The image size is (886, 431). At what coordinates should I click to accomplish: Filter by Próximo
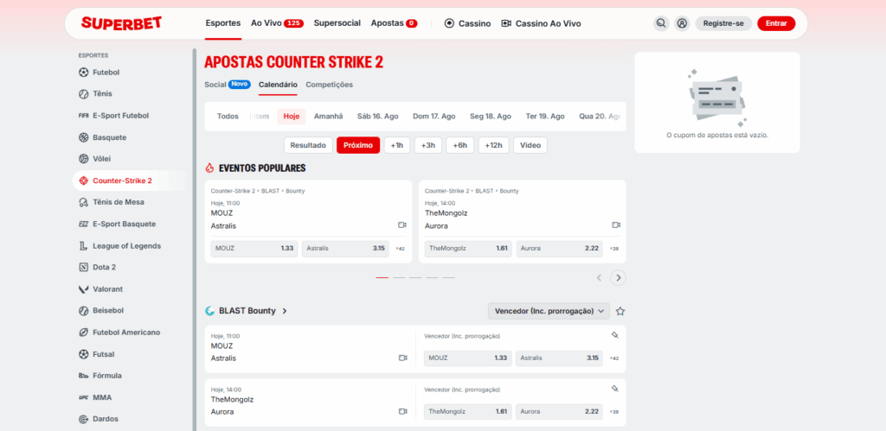pos(358,145)
